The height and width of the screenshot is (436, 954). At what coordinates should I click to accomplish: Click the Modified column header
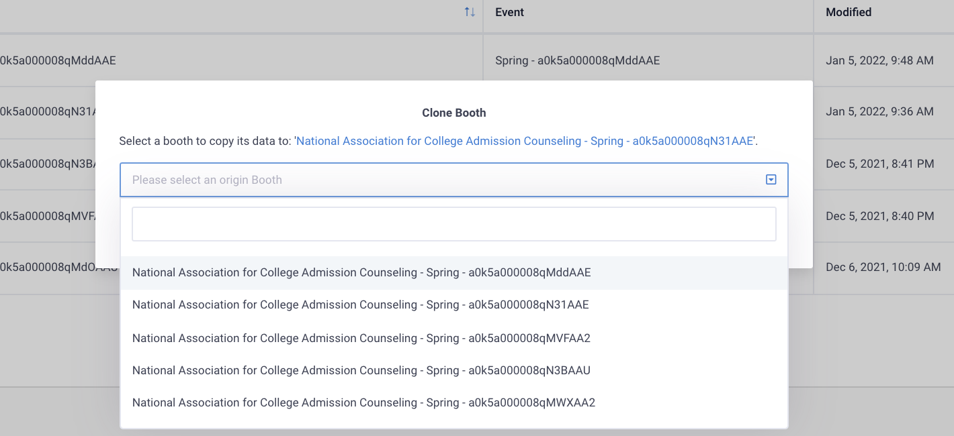coord(849,12)
